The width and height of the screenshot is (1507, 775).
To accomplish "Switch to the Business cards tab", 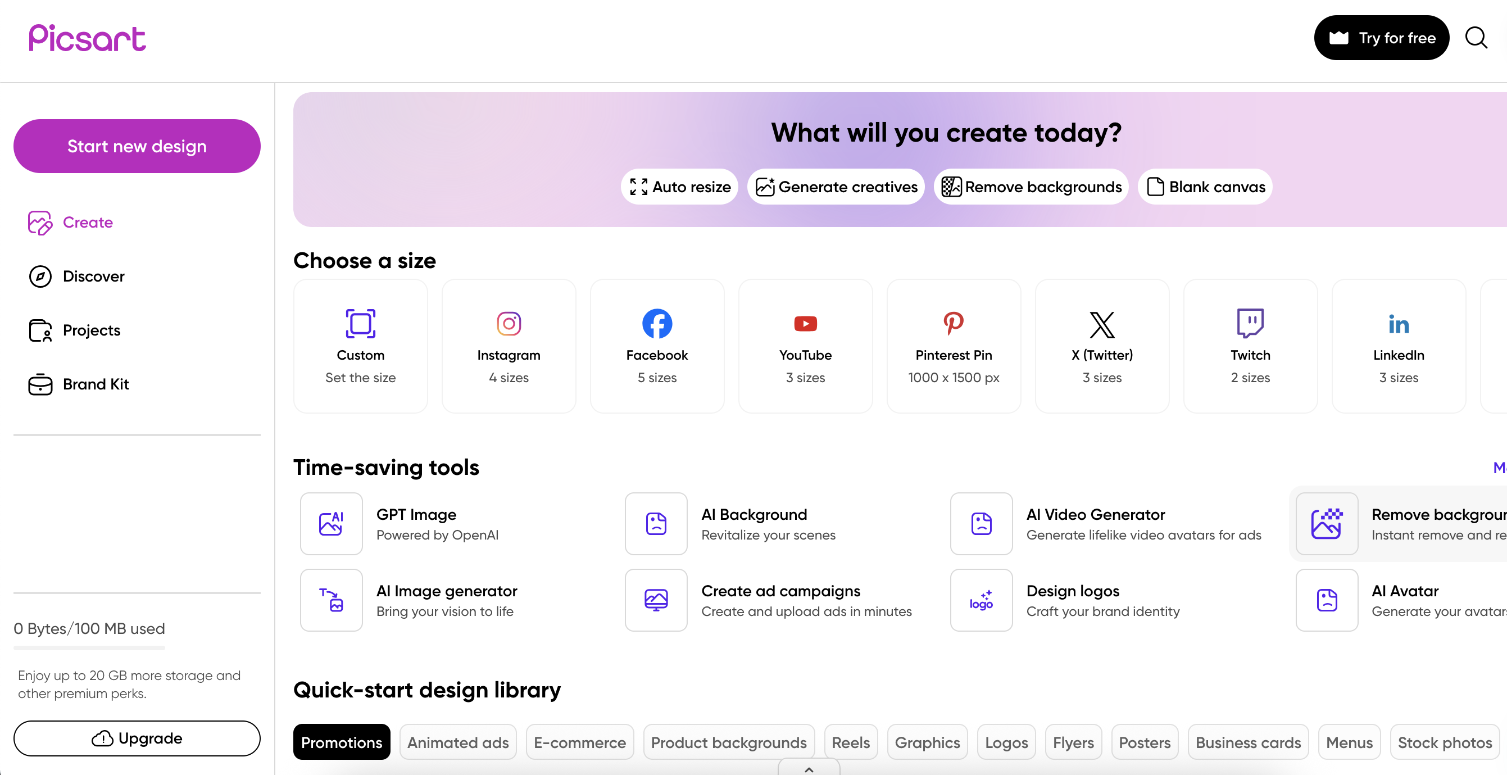I will coord(1247,742).
